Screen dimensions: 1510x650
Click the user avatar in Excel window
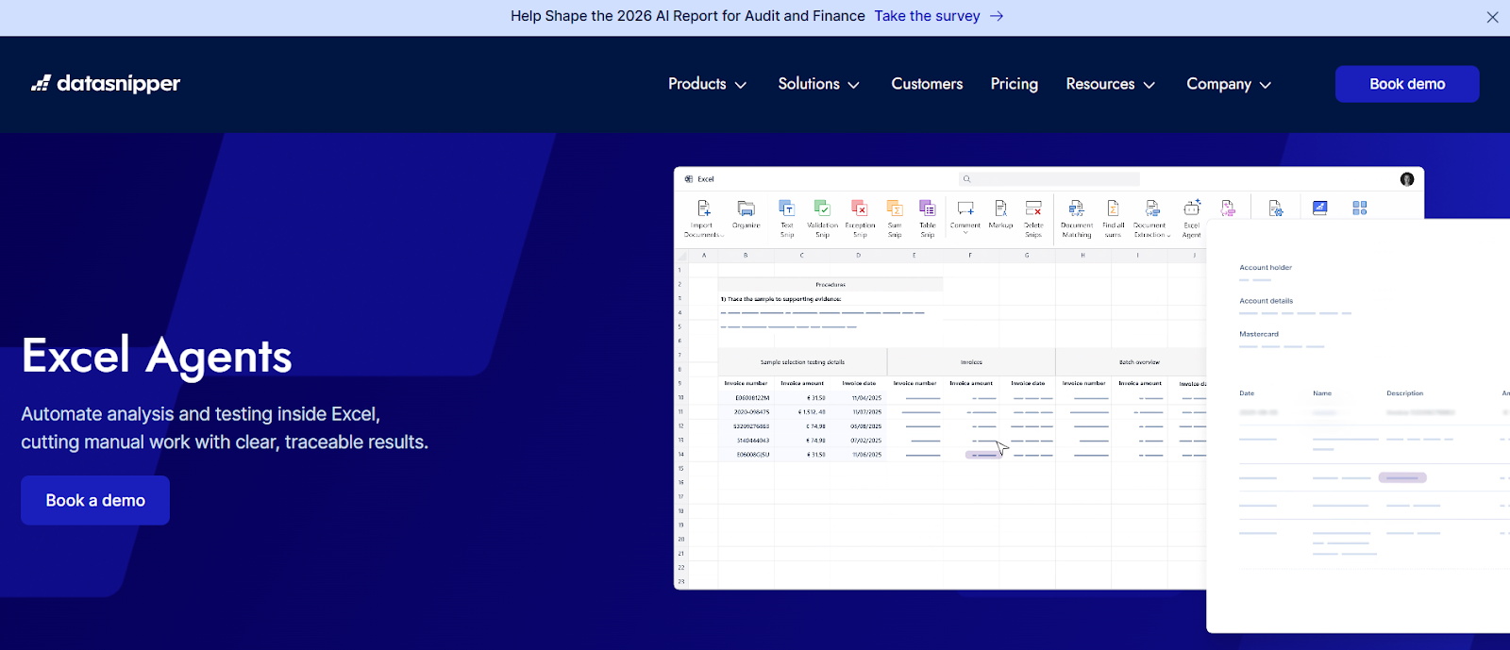[x=1407, y=179]
